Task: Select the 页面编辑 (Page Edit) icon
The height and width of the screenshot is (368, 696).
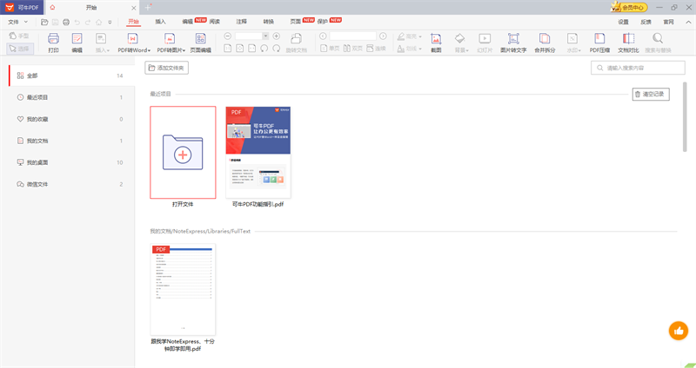Action: click(200, 43)
